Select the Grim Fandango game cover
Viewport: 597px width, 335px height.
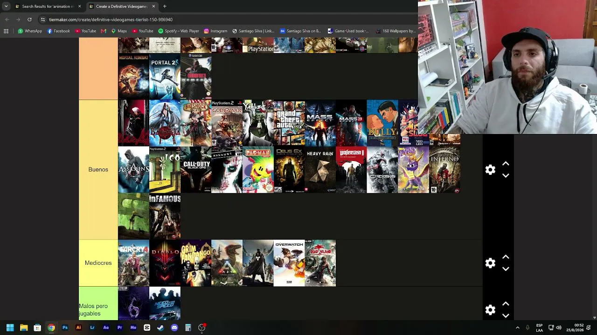196,263
